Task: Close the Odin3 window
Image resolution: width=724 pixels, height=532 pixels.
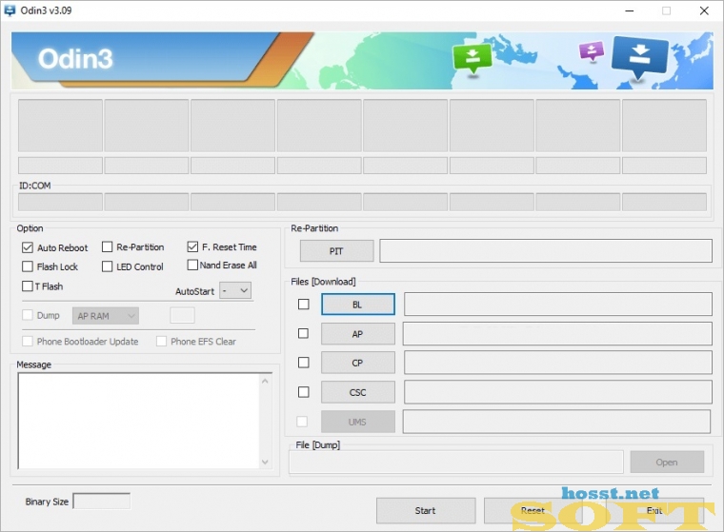Action: tap(704, 10)
